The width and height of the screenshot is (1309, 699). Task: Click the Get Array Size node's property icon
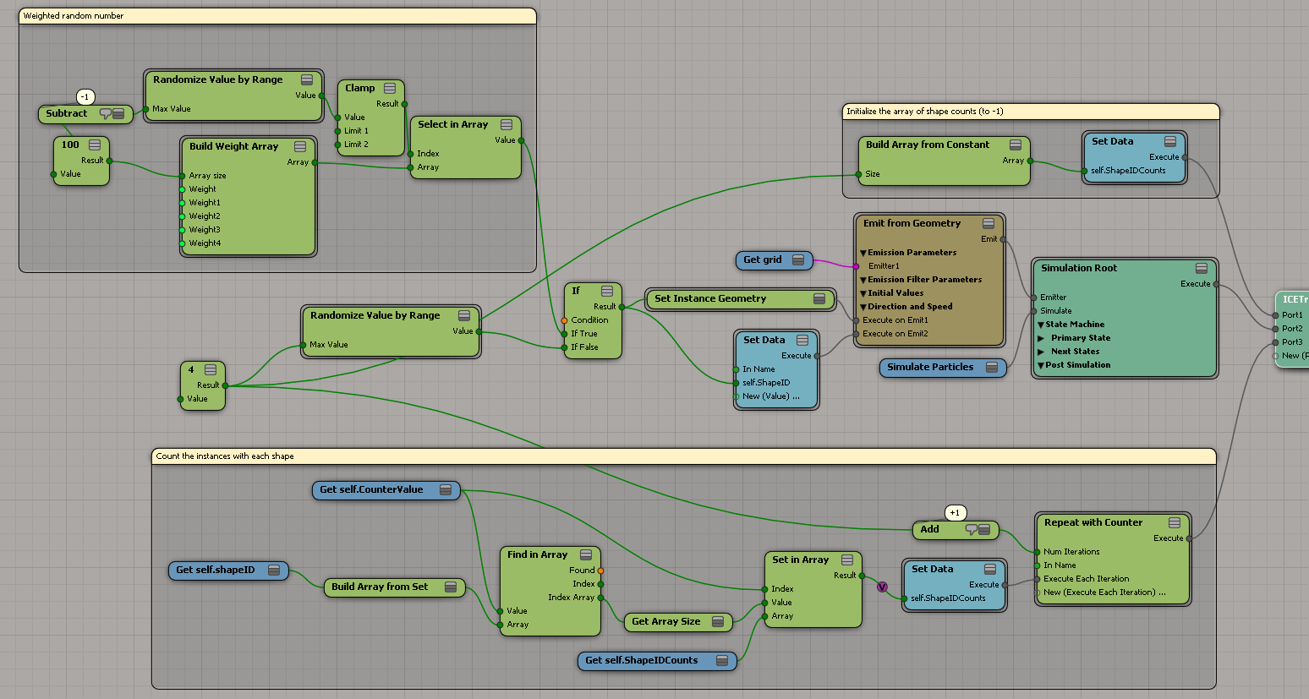click(717, 621)
